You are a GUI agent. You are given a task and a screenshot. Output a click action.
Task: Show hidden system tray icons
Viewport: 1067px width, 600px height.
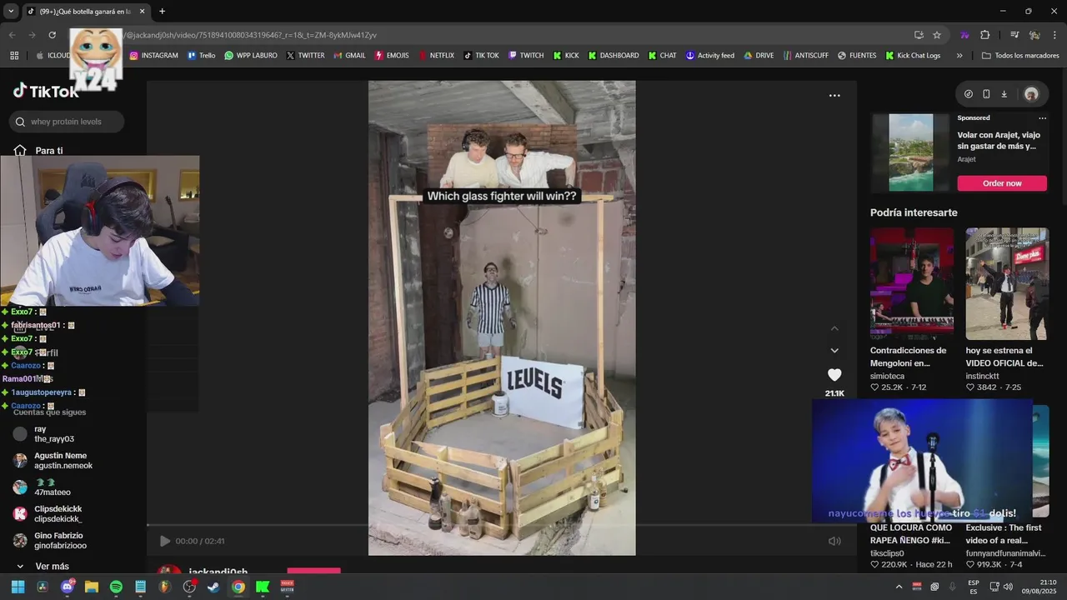899,587
